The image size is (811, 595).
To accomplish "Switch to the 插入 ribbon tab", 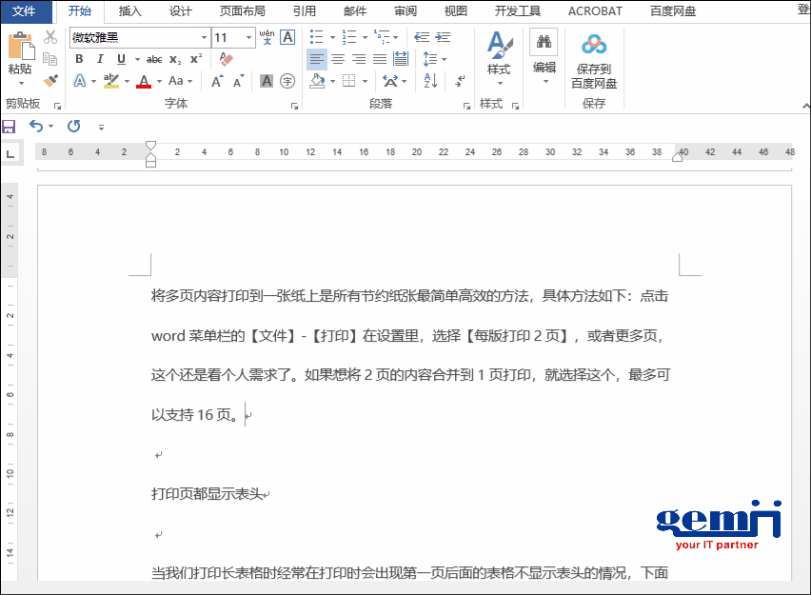I will coord(129,11).
